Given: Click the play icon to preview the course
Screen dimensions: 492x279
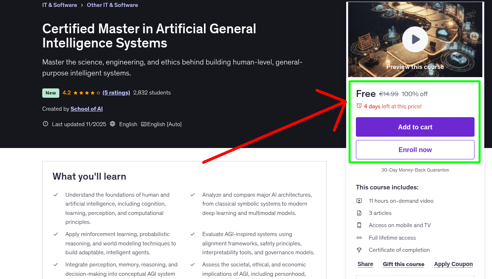Looking at the screenshot, I should (415, 39).
